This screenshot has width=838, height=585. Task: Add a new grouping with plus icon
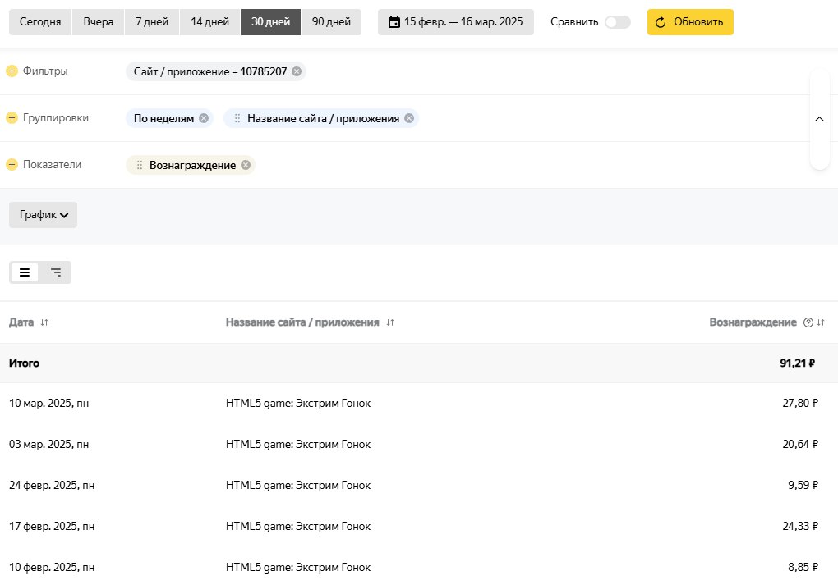12,118
